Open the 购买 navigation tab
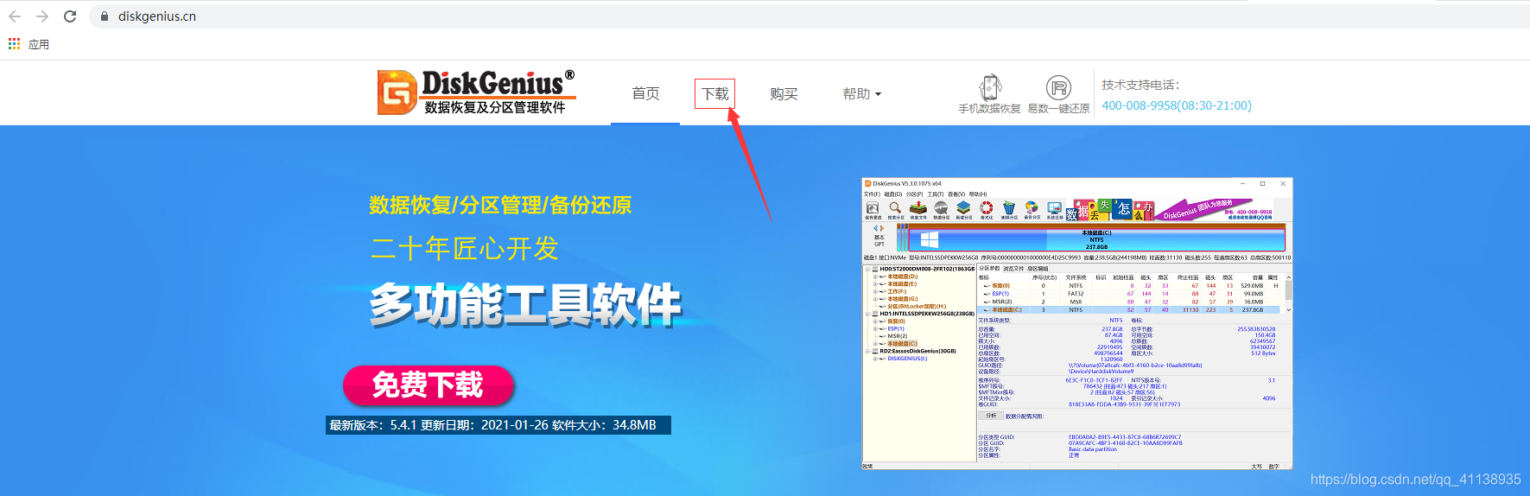 (784, 93)
